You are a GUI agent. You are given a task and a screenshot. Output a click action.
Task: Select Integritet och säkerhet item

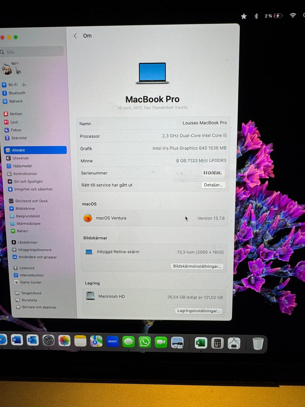tap(33, 189)
